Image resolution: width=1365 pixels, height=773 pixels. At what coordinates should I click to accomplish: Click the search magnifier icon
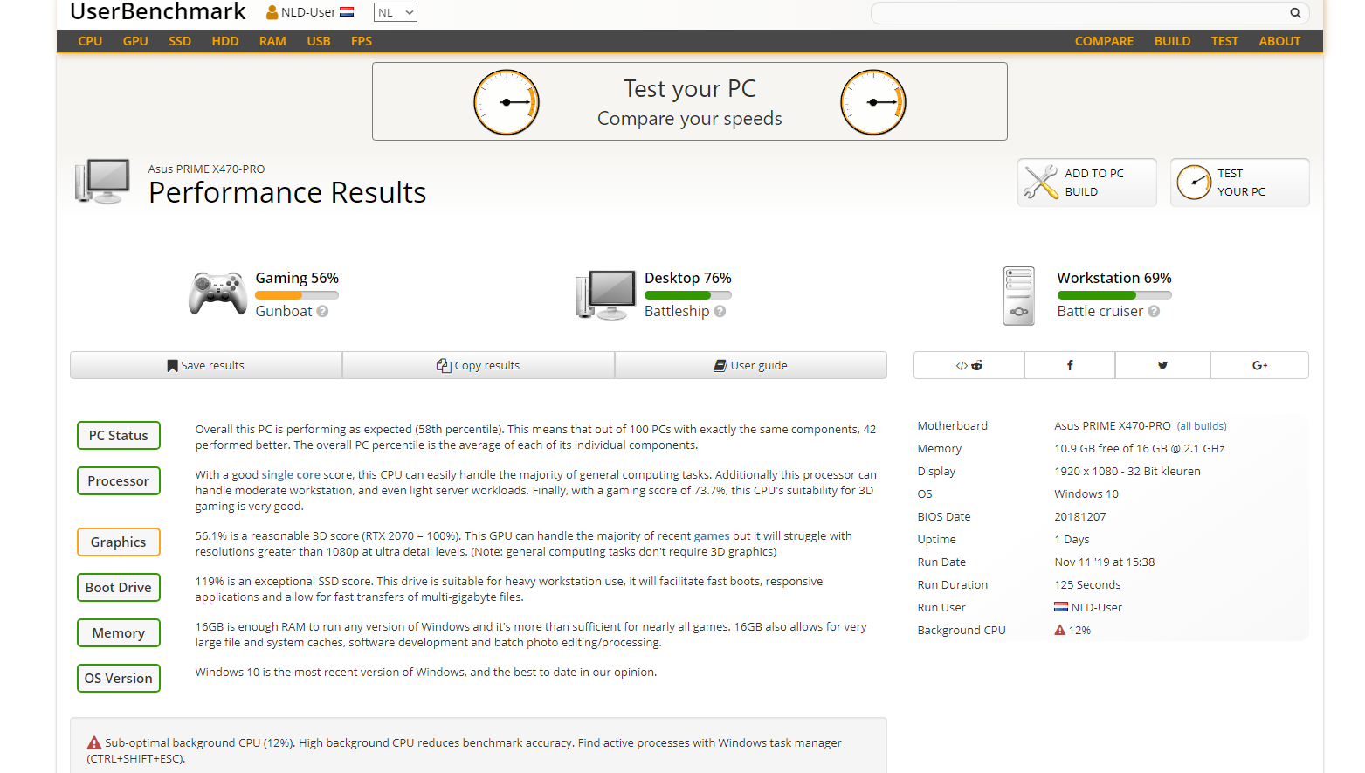(1295, 13)
